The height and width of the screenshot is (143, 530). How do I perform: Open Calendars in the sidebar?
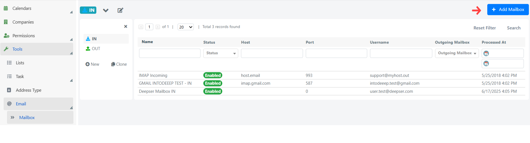(22, 8)
